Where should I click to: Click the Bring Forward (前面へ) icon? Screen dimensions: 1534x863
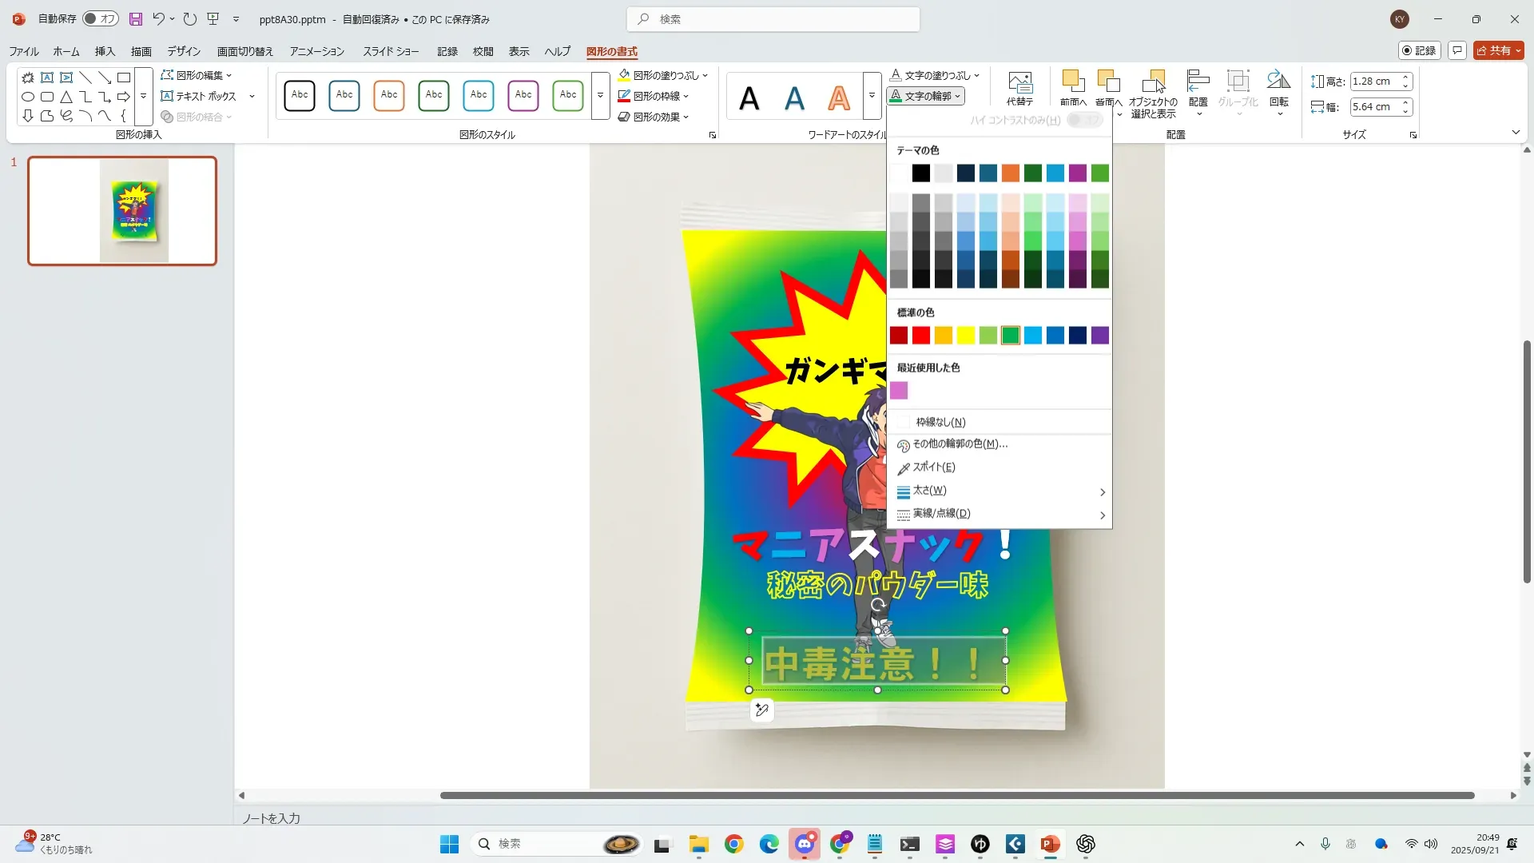pyautogui.click(x=1072, y=82)
